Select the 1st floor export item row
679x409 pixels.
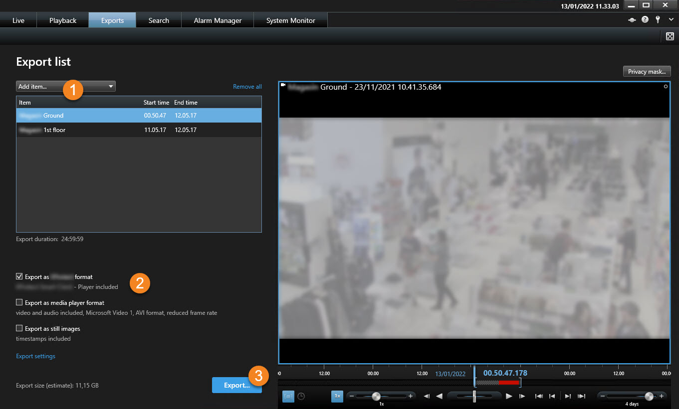(139, 130)
